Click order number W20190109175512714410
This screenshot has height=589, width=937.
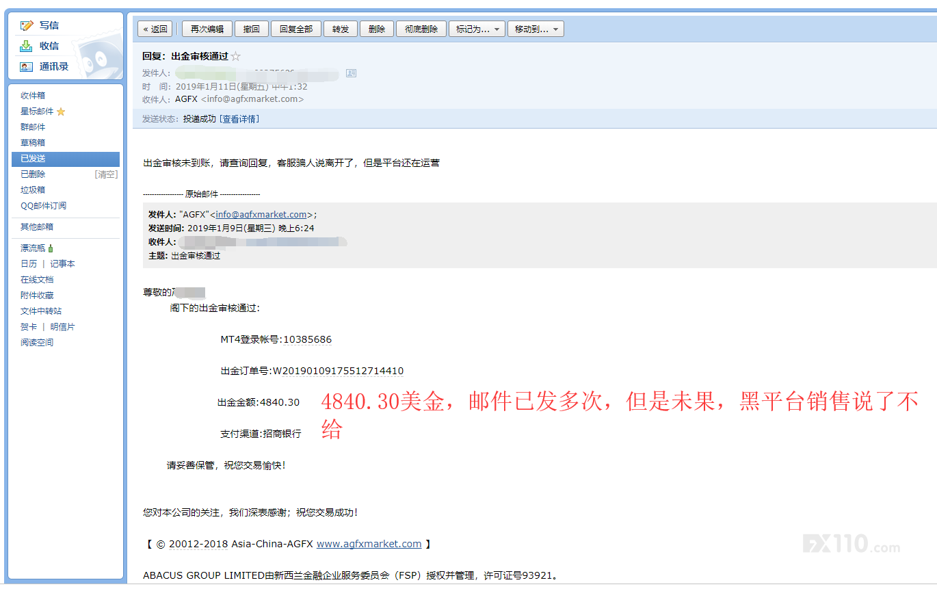coord(338,371)
